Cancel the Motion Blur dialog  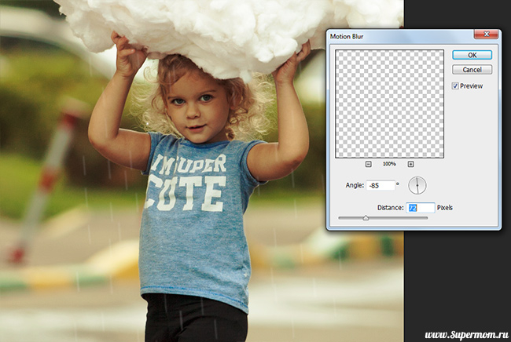[x=472, y=70]
